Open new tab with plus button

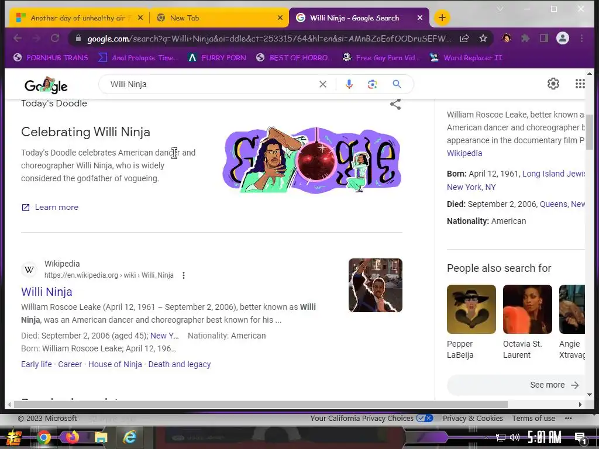click(442, 18)
